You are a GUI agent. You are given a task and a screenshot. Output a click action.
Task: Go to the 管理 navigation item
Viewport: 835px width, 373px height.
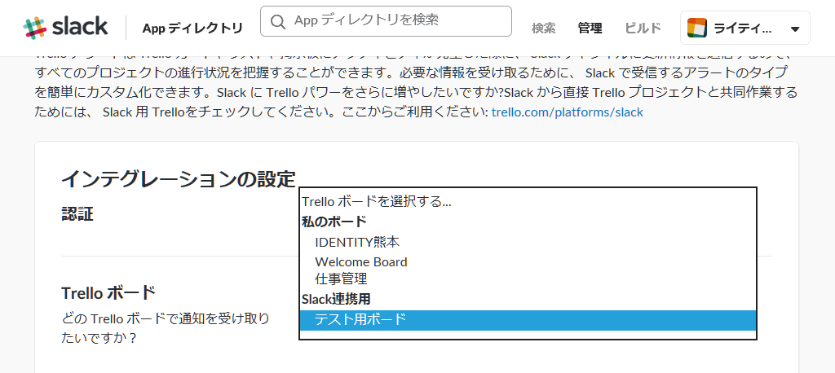pyautogui.click(x=590, y=29)
